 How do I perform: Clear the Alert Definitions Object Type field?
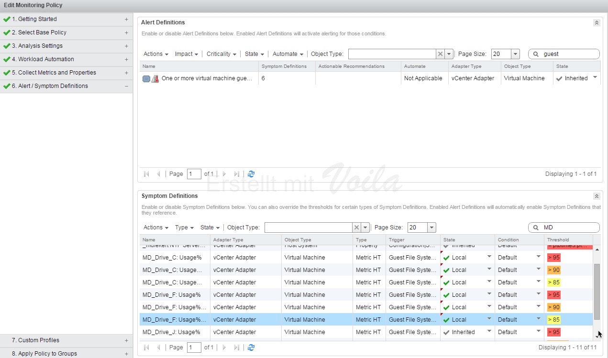[440, 54]
